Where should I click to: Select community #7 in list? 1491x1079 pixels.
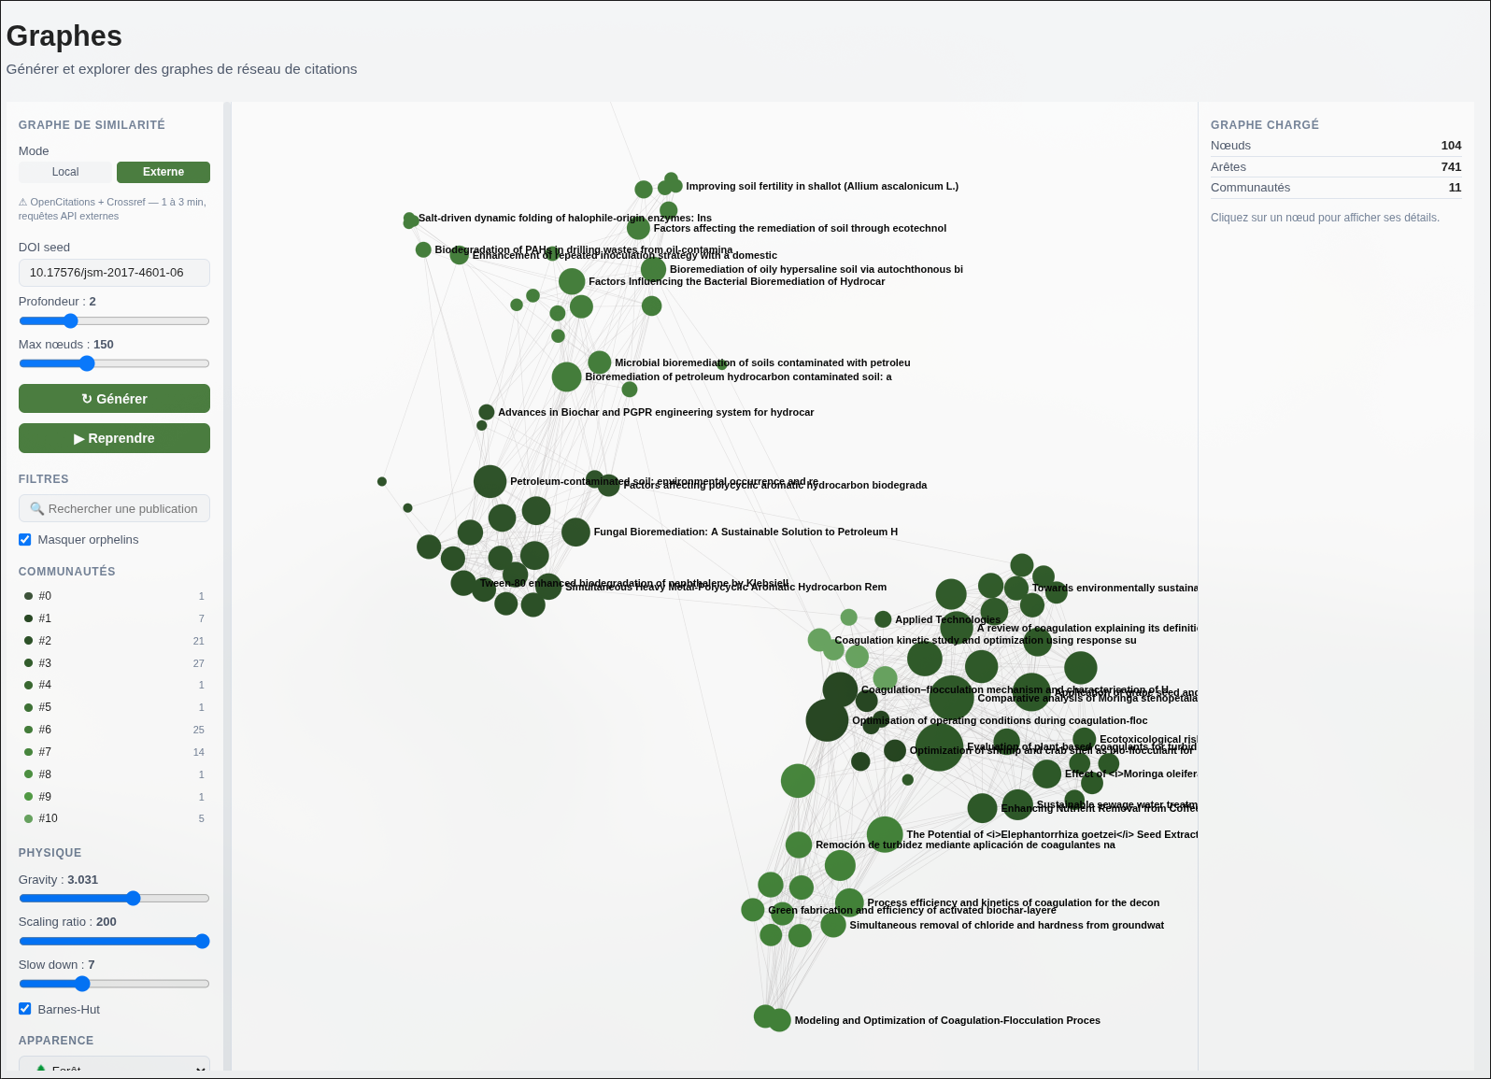tap(114, 752)
